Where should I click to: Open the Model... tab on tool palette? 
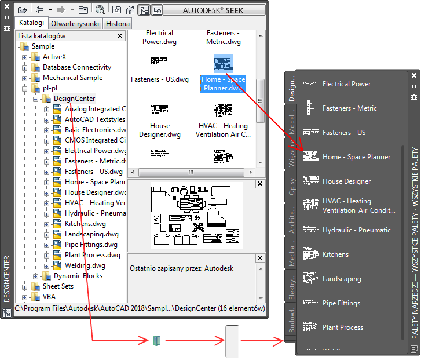point(291,121)
